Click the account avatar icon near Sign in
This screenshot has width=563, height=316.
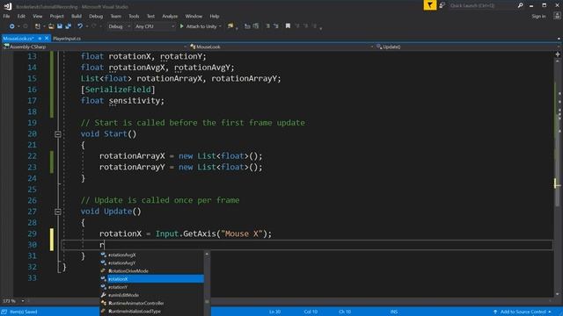[557, 16]
